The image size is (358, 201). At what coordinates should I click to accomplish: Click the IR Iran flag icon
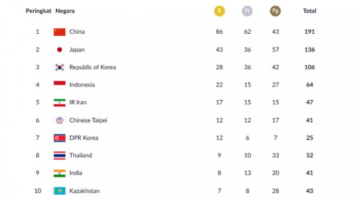(60, 103)
